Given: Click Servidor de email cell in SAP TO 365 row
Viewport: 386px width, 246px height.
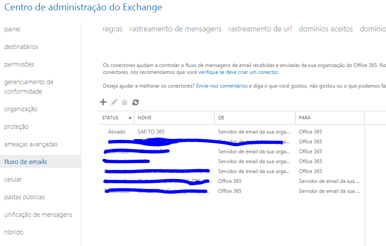Looking at the screenshot, I should click(x=254, y=132).
